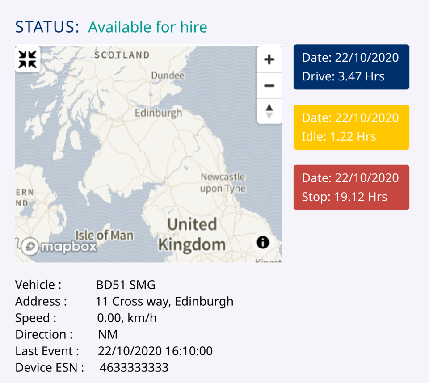Reset map bearing with compass icon
This screenshot has height=383, width=429.
click(x=269, y=111)
